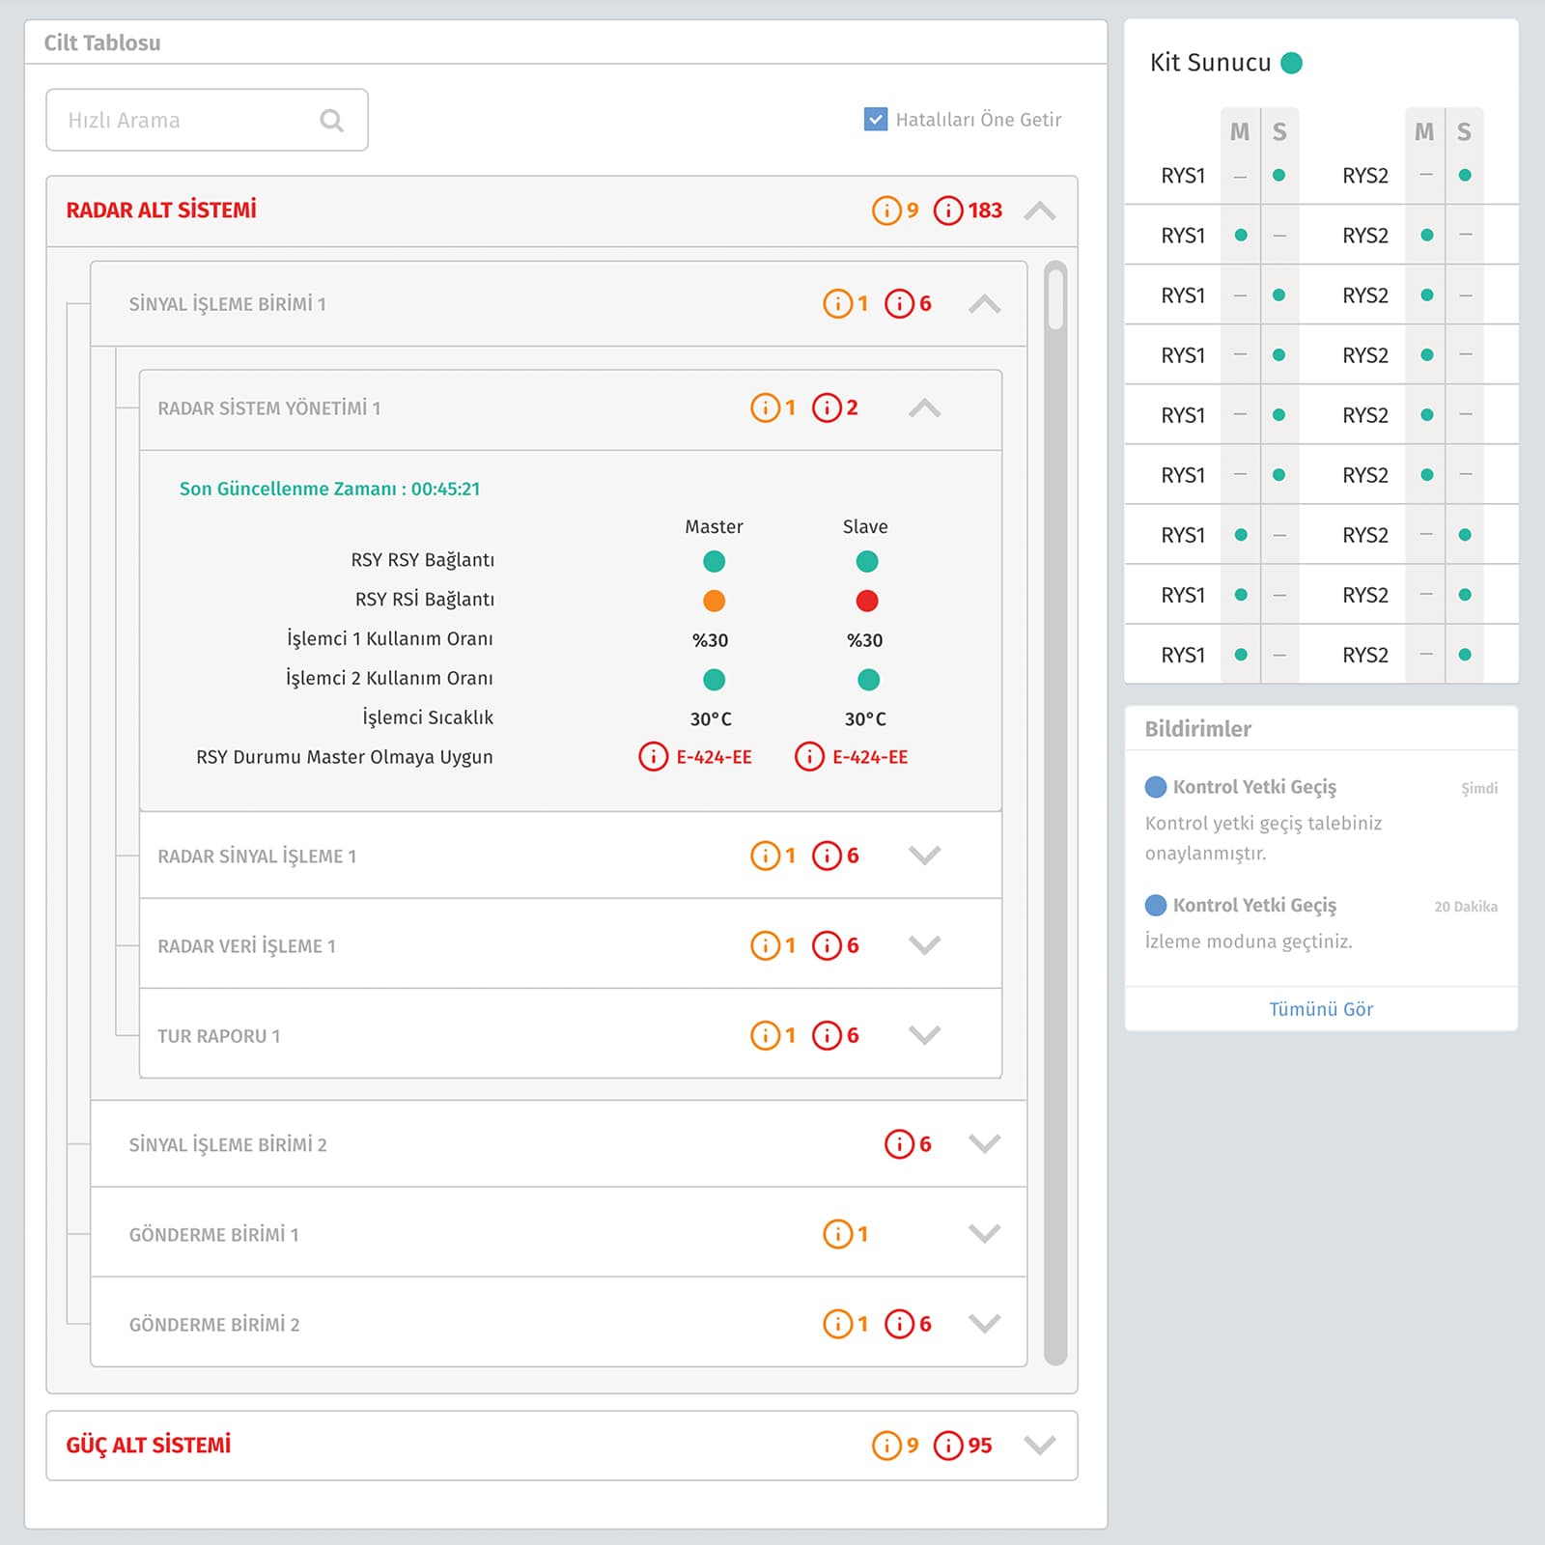The image size is (1545, 1545).
Task: Click RSY Durumu Master Olmaya Uygun label
Action: [345, 757]
